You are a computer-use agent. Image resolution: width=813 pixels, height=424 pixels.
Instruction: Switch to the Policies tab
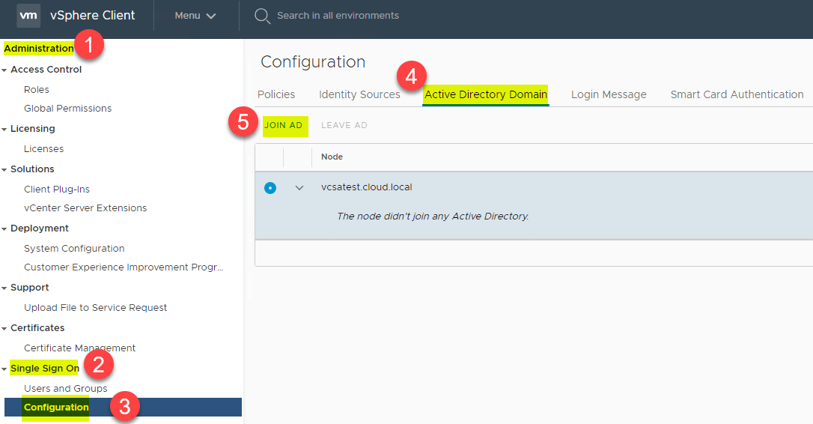pos(275,94)
